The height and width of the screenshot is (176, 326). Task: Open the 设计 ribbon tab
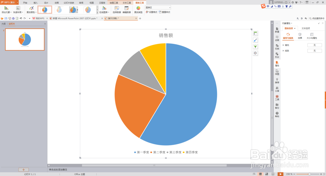coord(46,3)
